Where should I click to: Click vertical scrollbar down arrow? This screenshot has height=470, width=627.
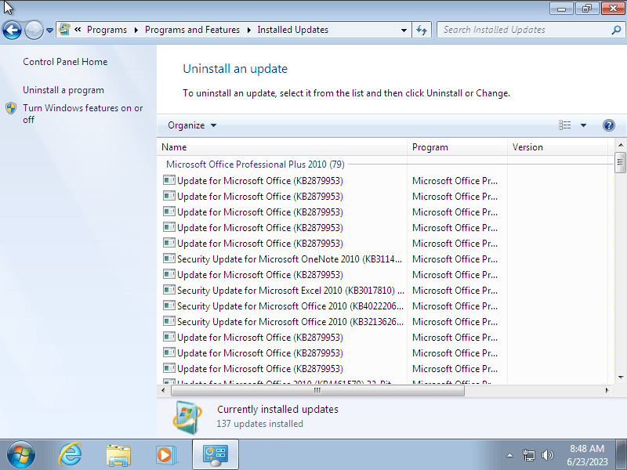[621, 377]
